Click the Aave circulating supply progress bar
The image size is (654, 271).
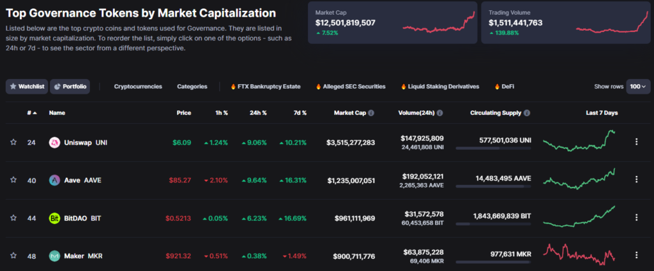[494, 187]
